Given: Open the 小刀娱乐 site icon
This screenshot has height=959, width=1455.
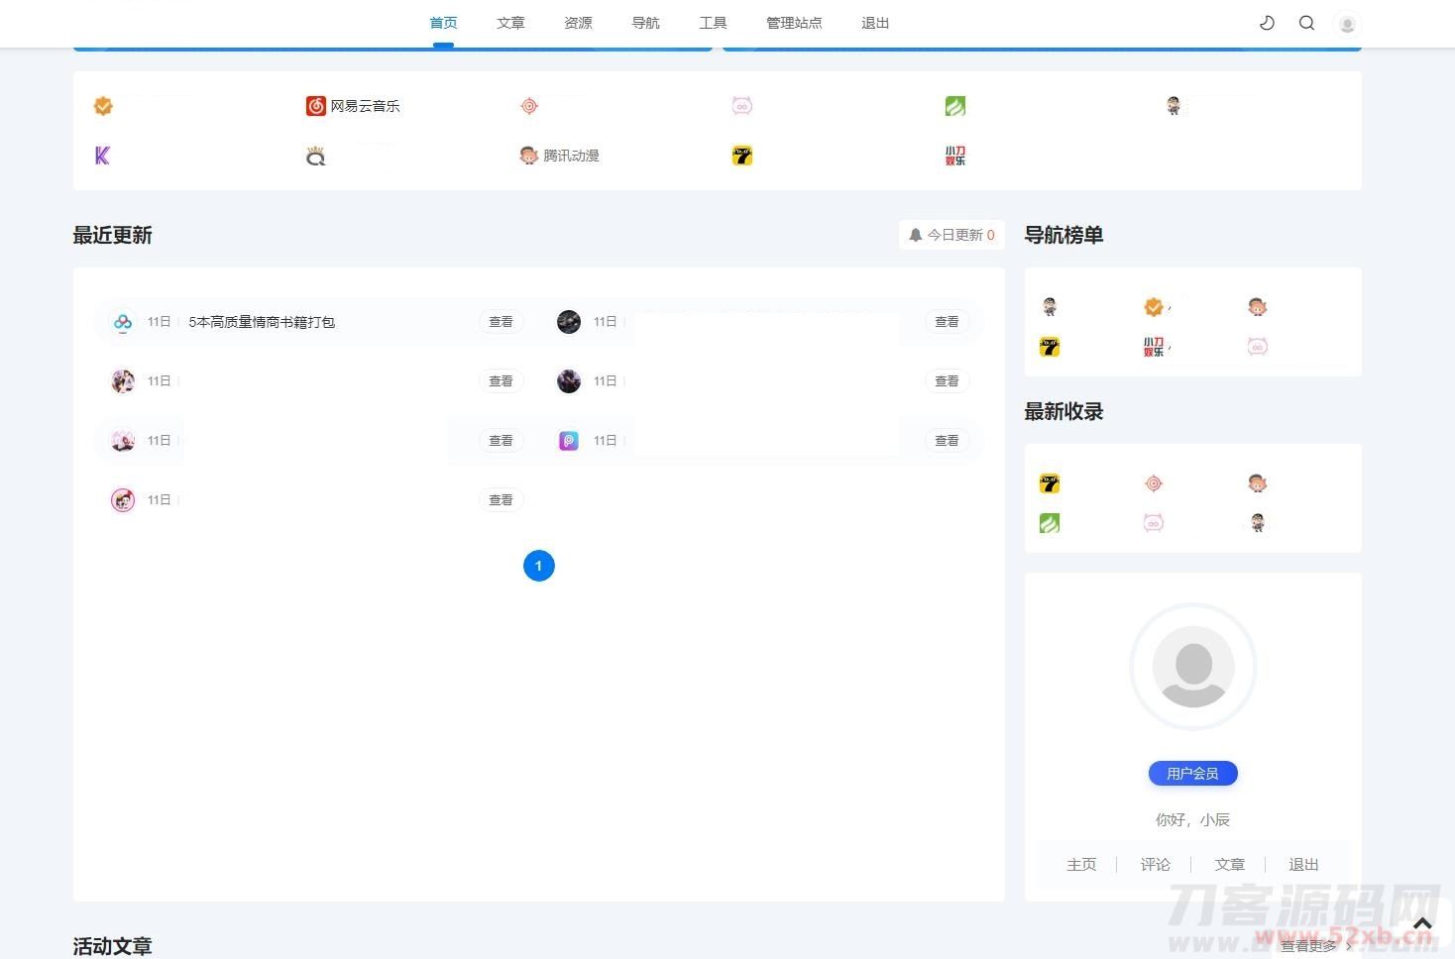Looking at the screenshot, I should 954,155.
